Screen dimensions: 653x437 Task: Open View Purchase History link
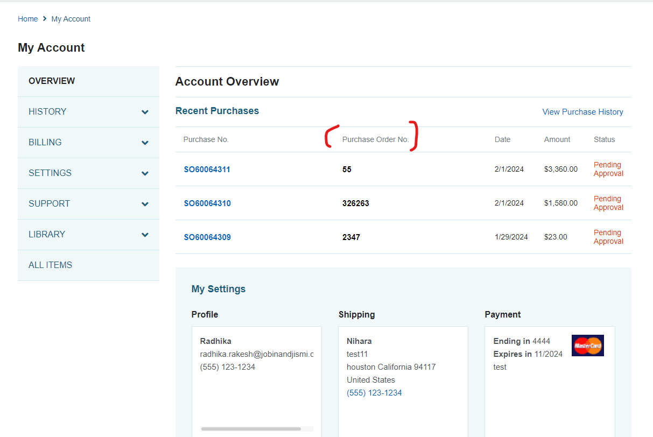click(582, 112)
